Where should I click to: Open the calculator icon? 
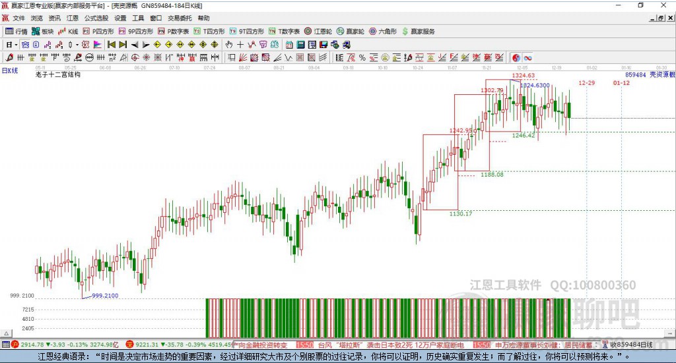click(300, 45)
